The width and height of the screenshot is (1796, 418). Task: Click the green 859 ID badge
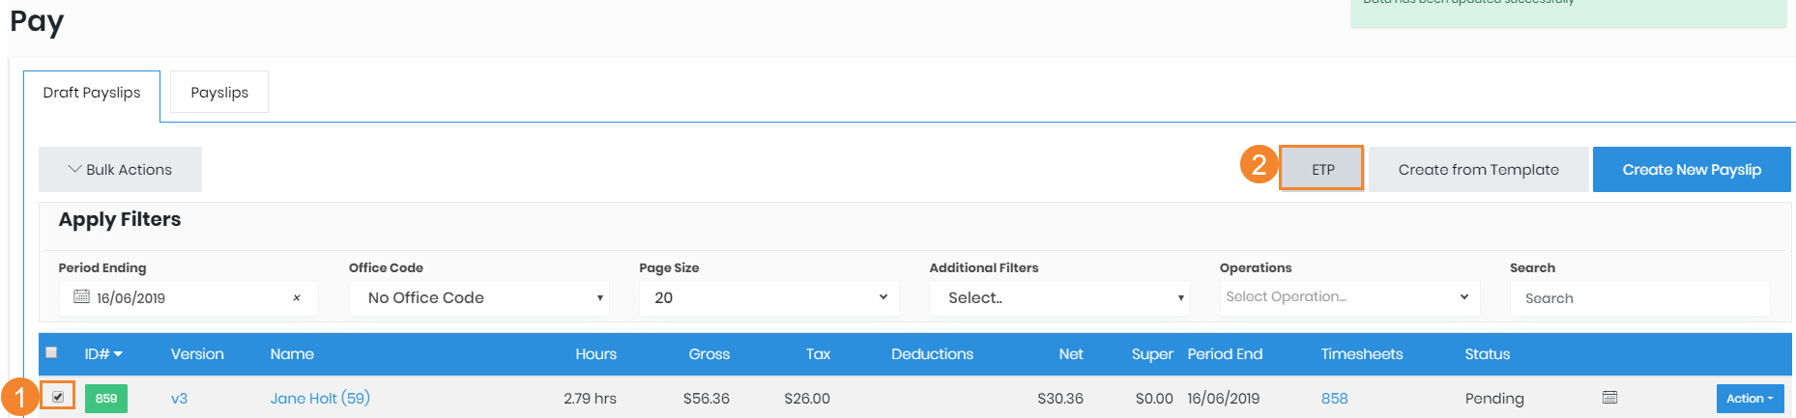(106, 399)
